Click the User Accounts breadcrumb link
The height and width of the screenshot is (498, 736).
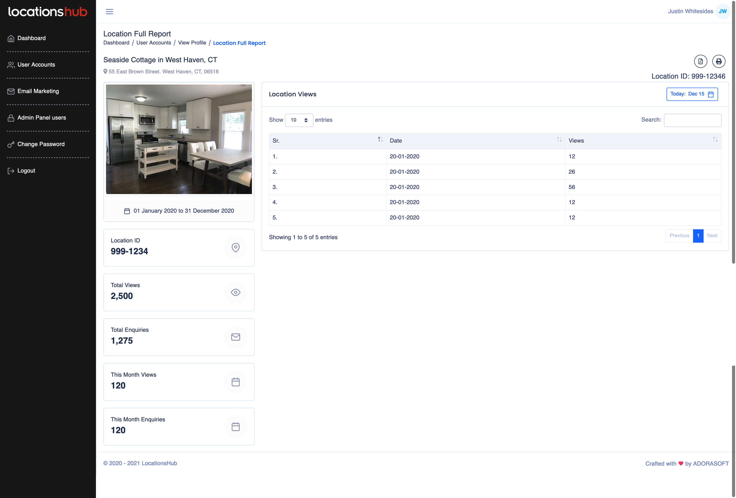(154, 43)
